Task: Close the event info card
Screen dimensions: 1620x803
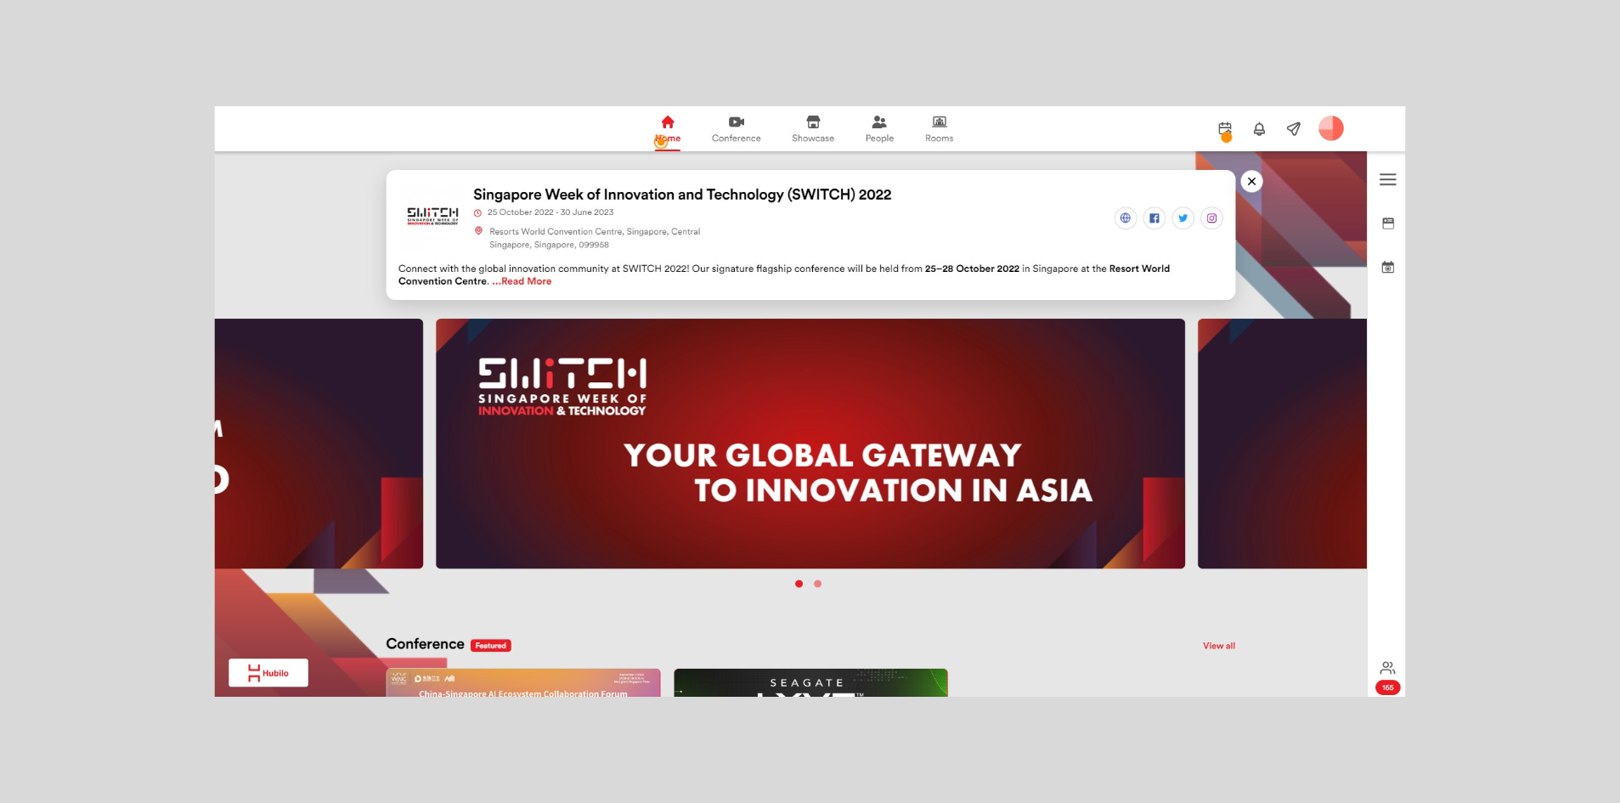Action: (1251, 181)
